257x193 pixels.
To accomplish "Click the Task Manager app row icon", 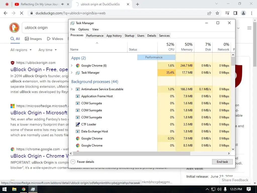I will (x=78, y=73).
